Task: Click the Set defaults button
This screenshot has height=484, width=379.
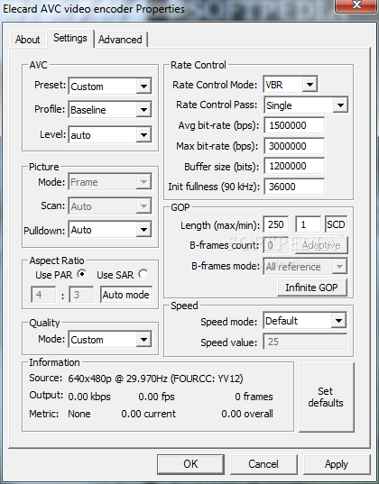Action: 326,397
